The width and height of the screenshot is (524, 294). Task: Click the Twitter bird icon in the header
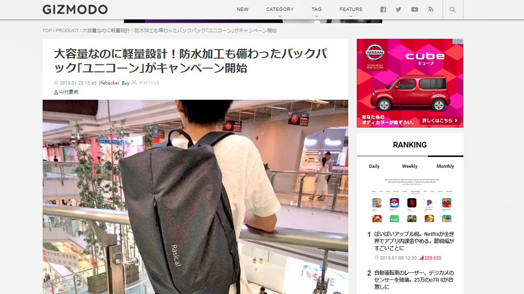pyautogui.click(x=398, y=9)
